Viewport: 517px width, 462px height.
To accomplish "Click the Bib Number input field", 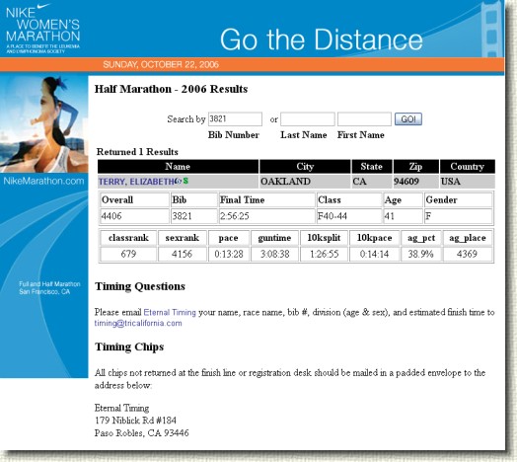I will coord(235,119).
